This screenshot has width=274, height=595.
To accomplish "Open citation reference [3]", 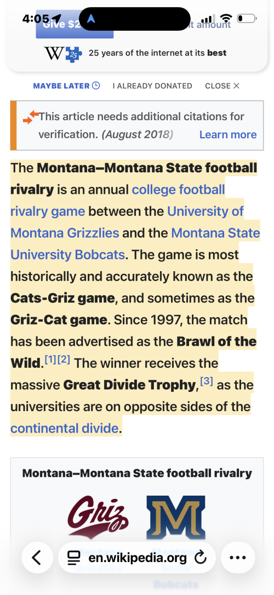I will click(x=207, y=381).
